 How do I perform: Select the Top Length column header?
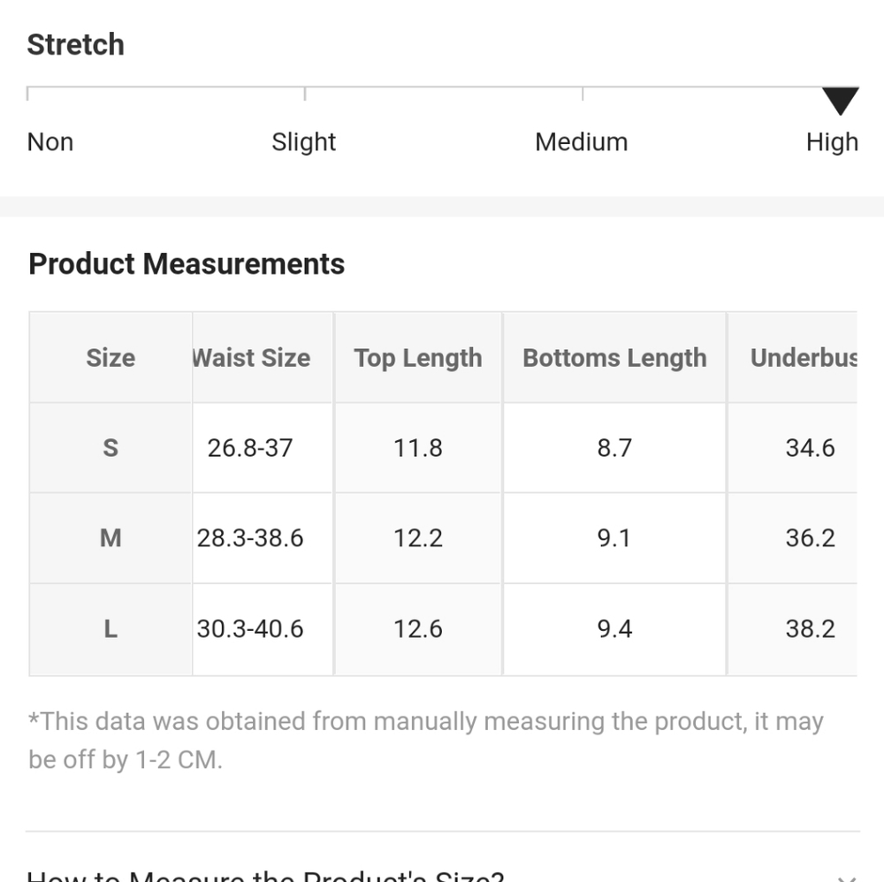(418, 358)
